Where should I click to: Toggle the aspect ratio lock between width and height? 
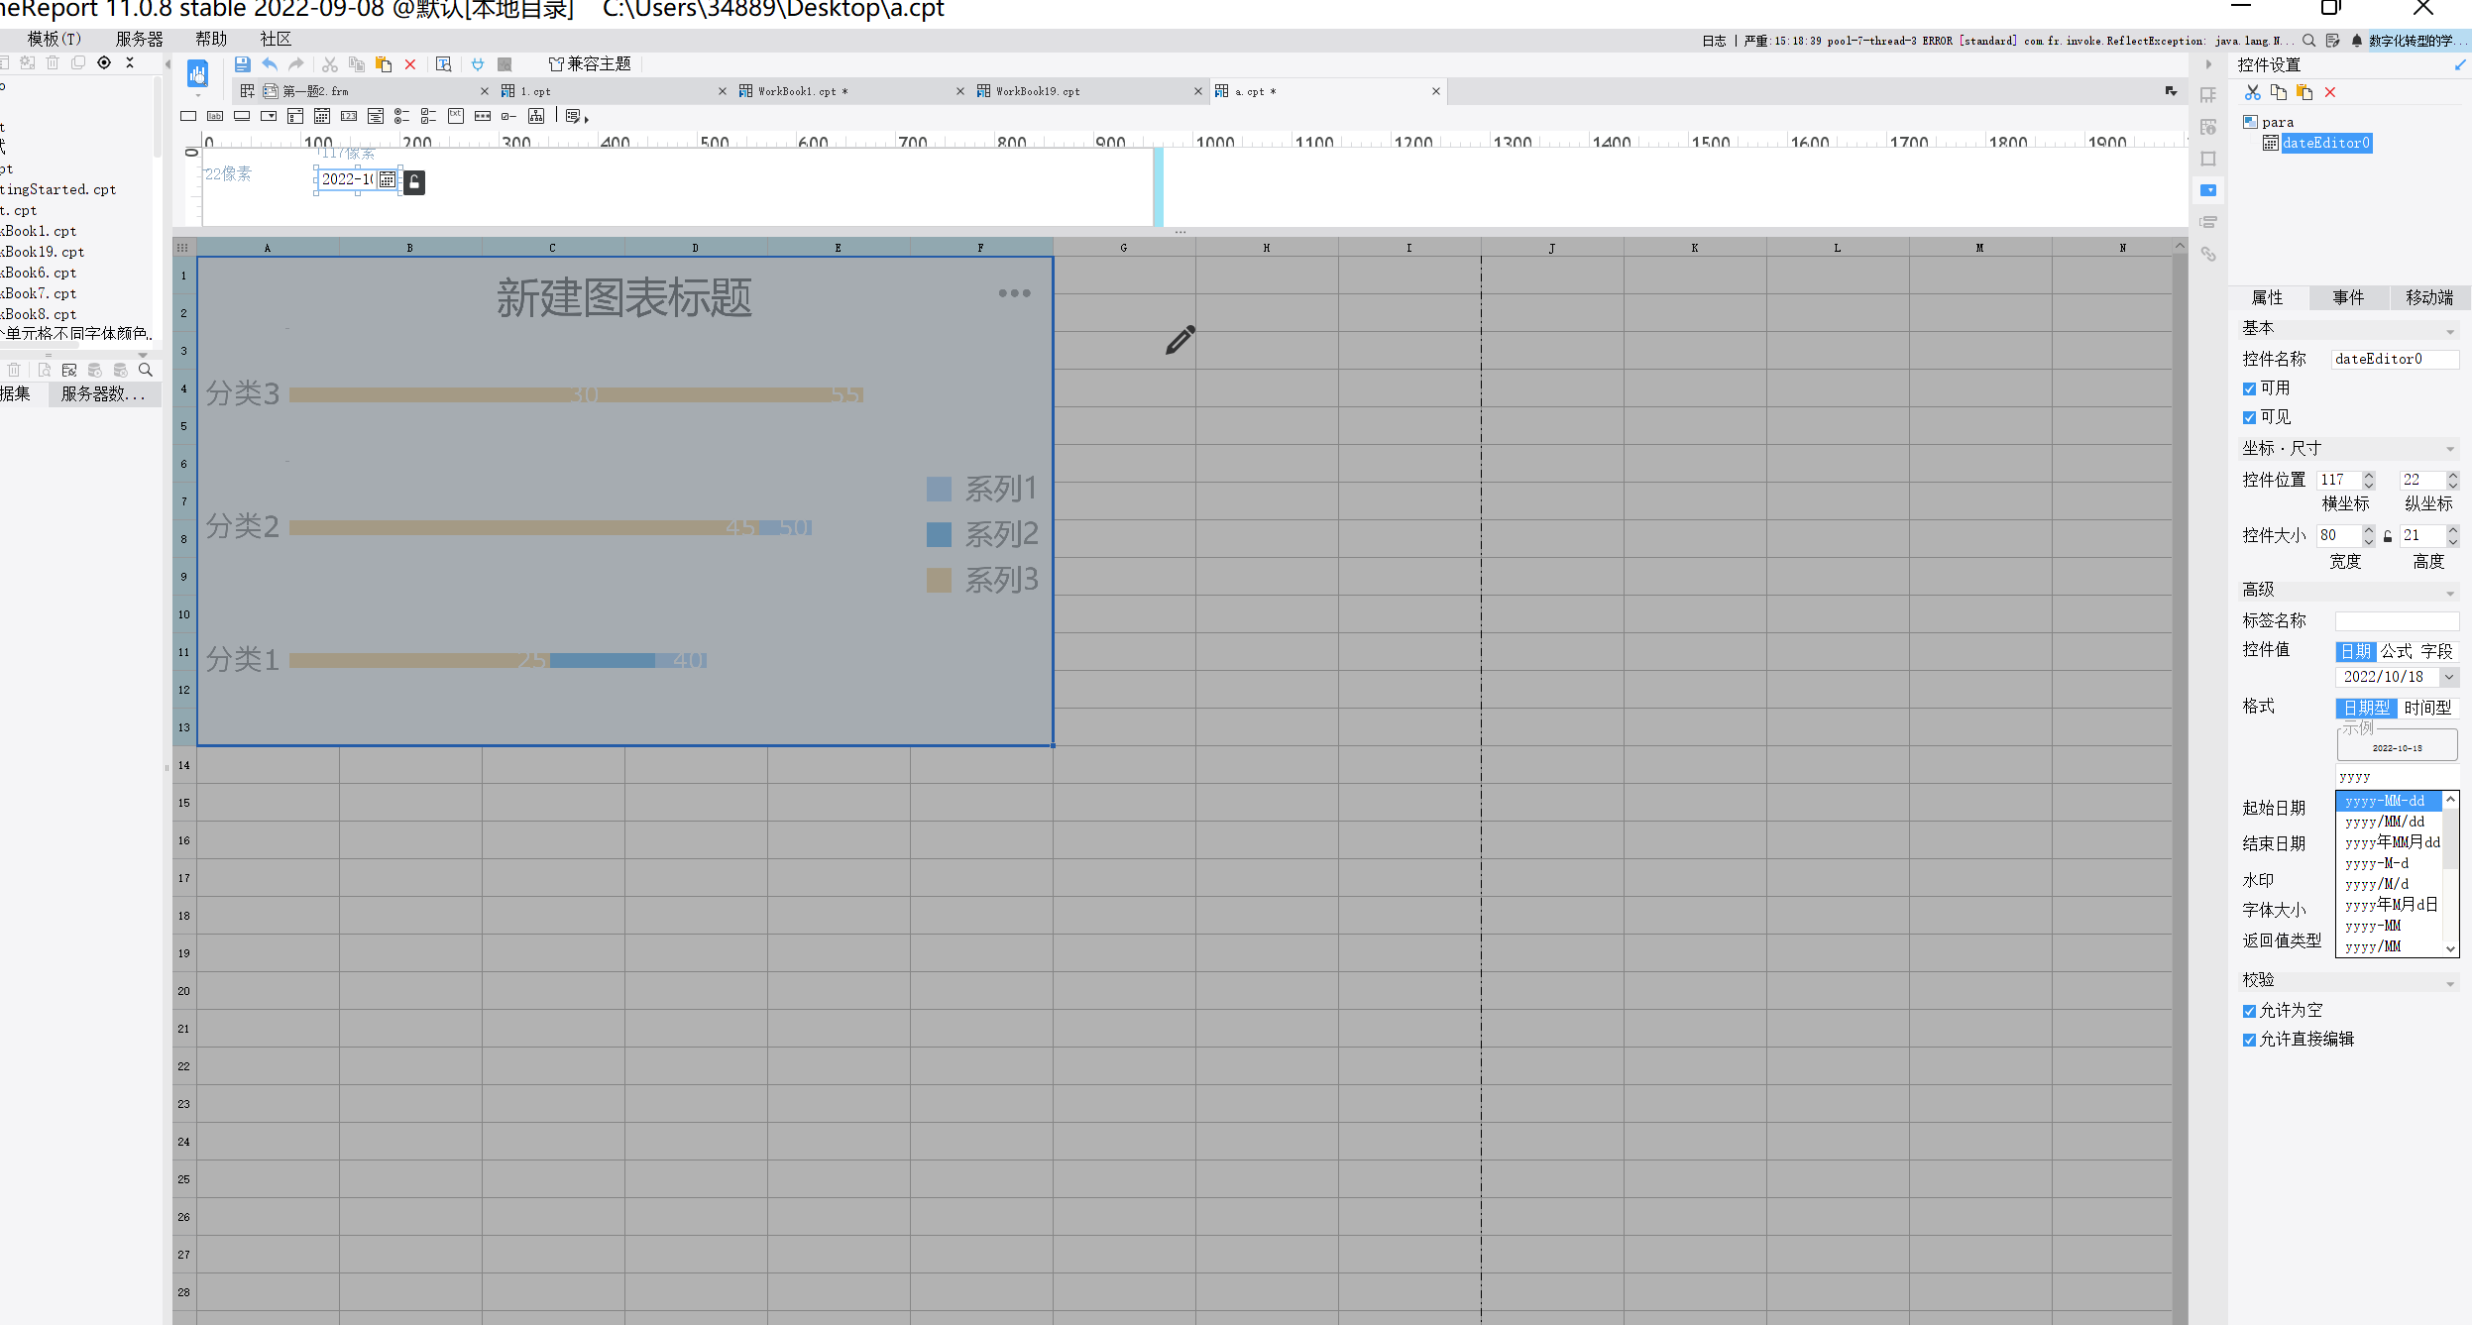coord(2388,536)
